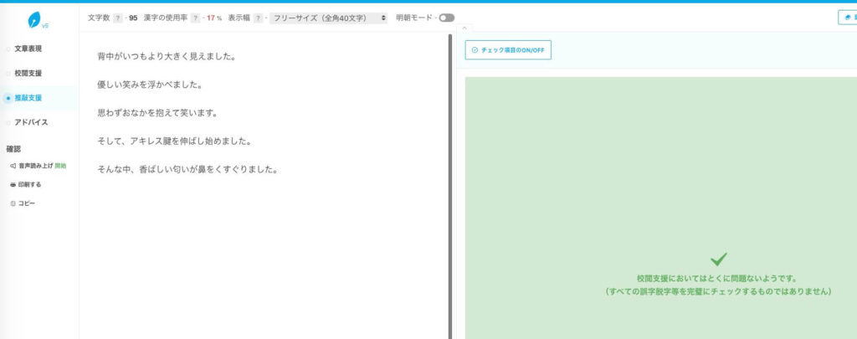Select the 校閲支援 radio option
Screen dimensions: 857x339
click(x=8, y=74)
